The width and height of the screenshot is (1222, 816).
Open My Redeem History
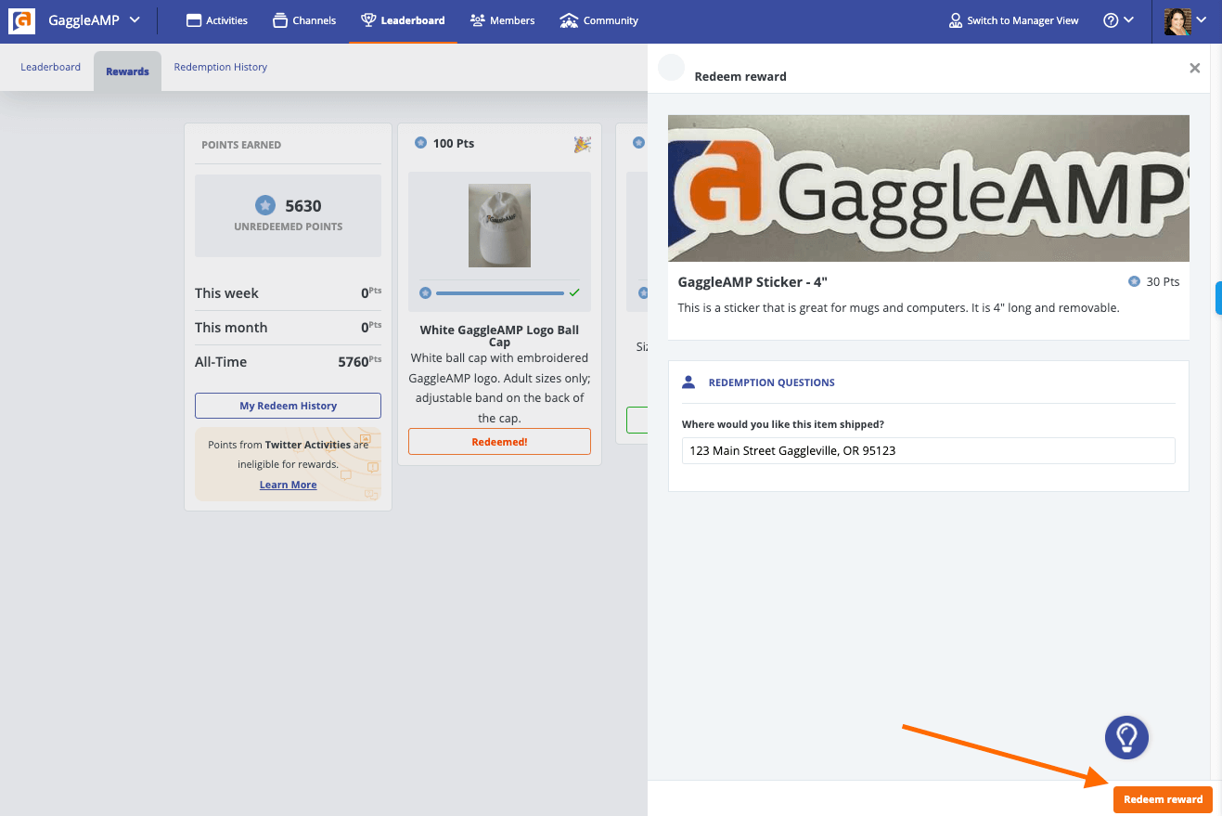coord(288,406)
